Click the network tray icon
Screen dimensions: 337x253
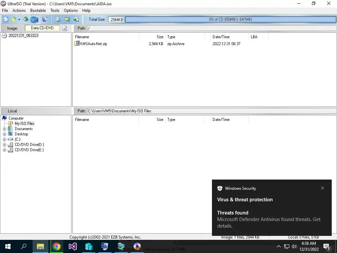287,246
